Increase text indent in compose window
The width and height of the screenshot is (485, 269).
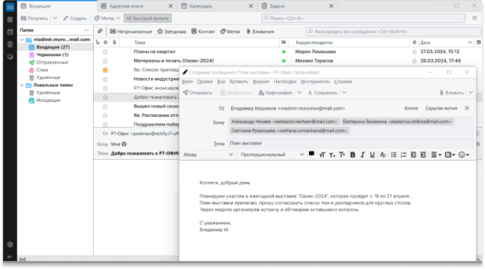click(x=423, y=155)
